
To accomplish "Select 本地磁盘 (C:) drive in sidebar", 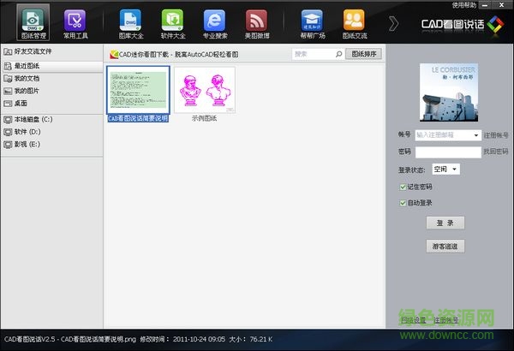I will (33, 119).
